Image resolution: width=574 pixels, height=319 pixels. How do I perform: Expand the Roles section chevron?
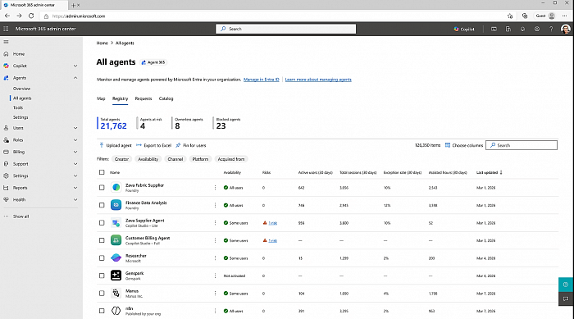75,140
